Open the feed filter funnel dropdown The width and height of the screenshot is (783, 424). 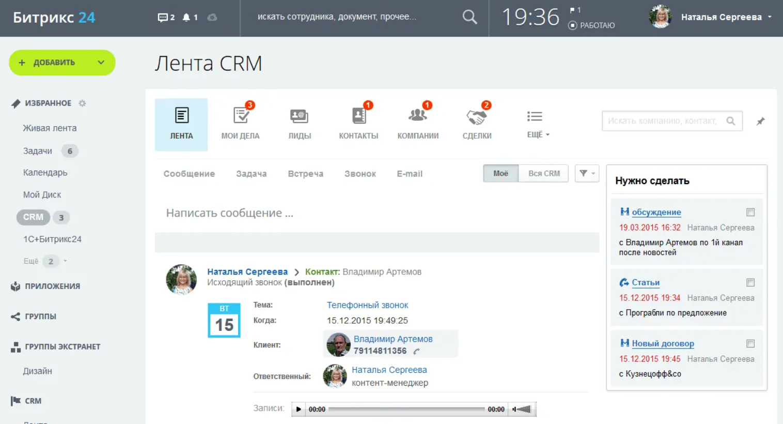(587, 174)
